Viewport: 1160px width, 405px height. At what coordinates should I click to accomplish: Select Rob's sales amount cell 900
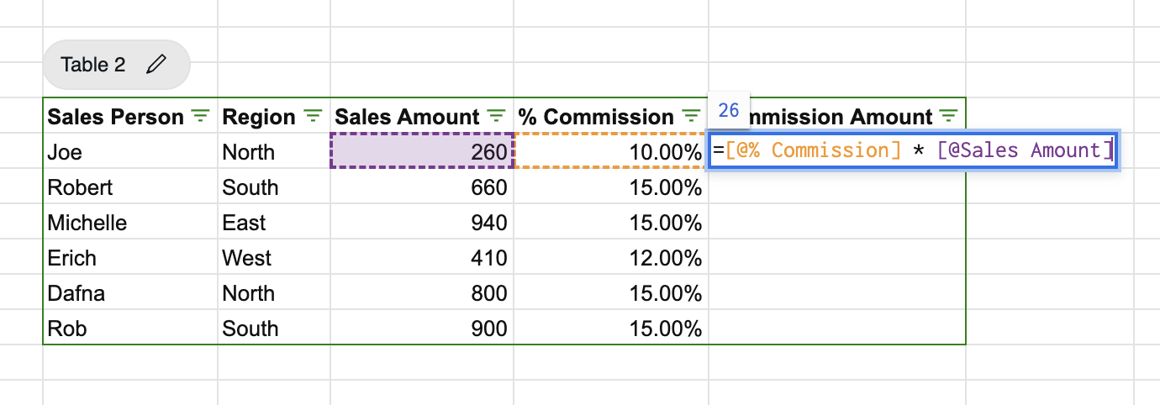click(422, 329)
